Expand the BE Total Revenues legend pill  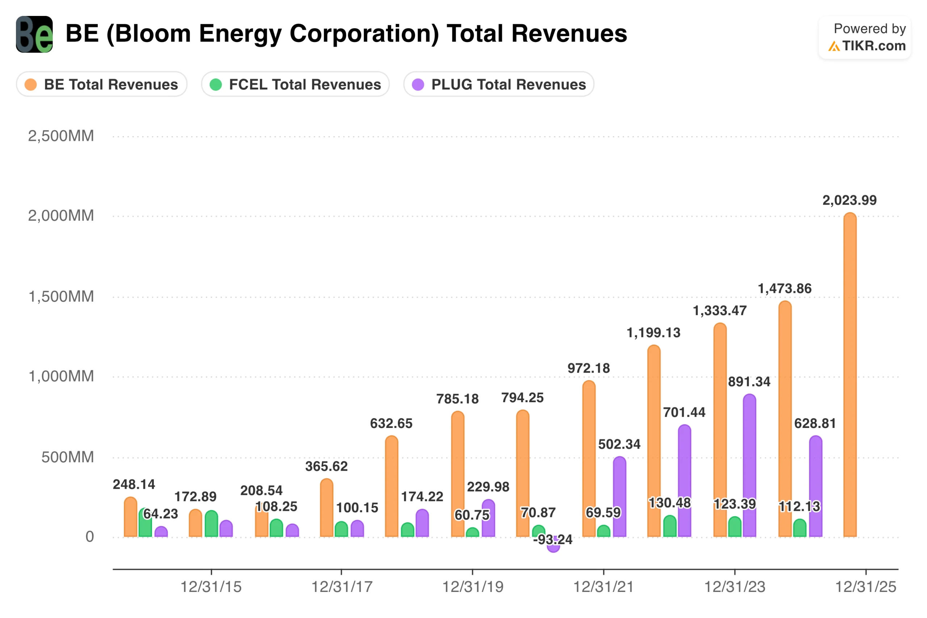[102, 84]
